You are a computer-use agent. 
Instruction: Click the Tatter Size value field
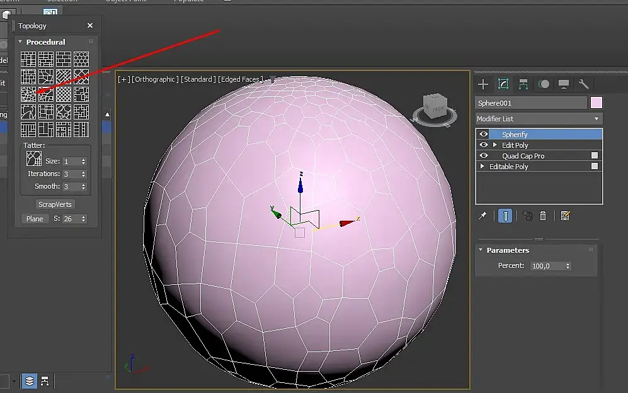[71, 162]
